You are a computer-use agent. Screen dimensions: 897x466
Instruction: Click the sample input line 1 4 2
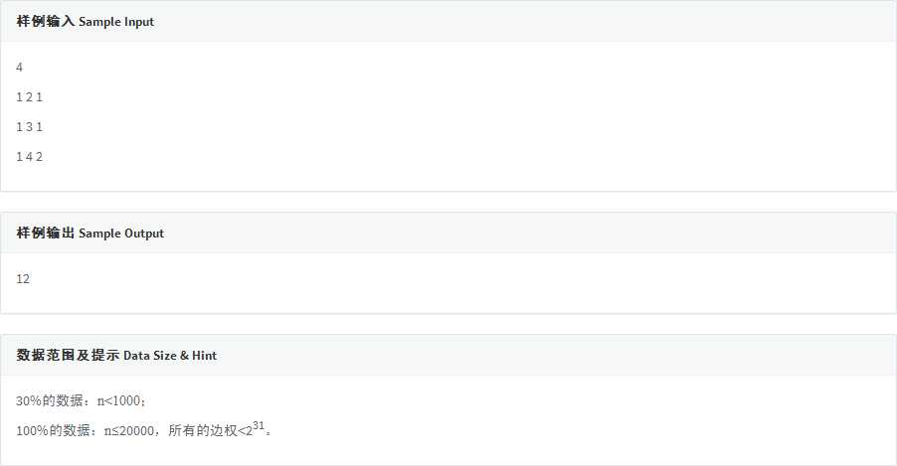click(x=29, y=157)
